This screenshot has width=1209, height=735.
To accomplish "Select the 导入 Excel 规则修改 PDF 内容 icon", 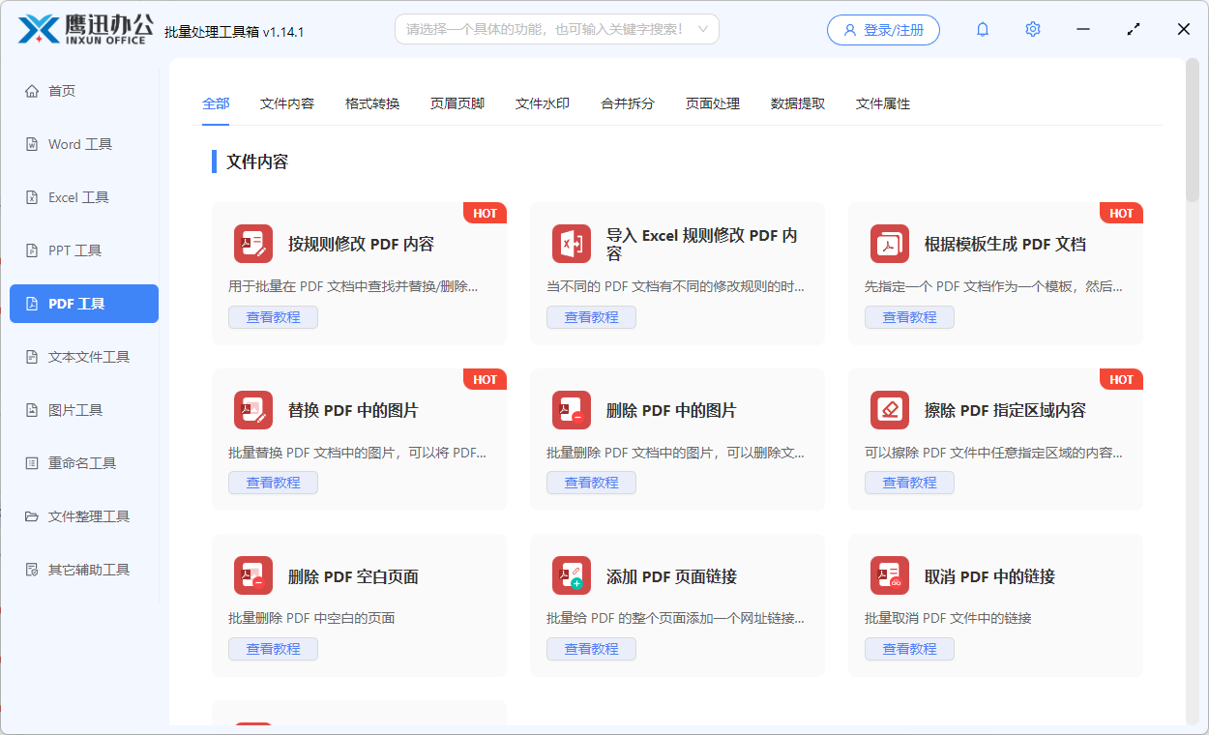I will (x=572, y=244).
